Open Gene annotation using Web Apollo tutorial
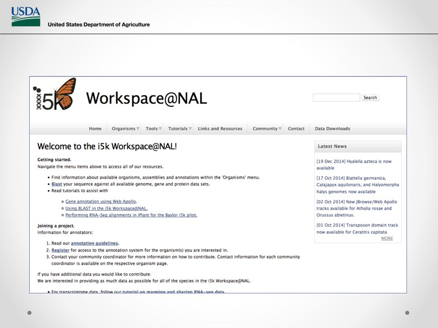Image resolution: width=438 pixels, height=328 pixels. coord(100,201)
